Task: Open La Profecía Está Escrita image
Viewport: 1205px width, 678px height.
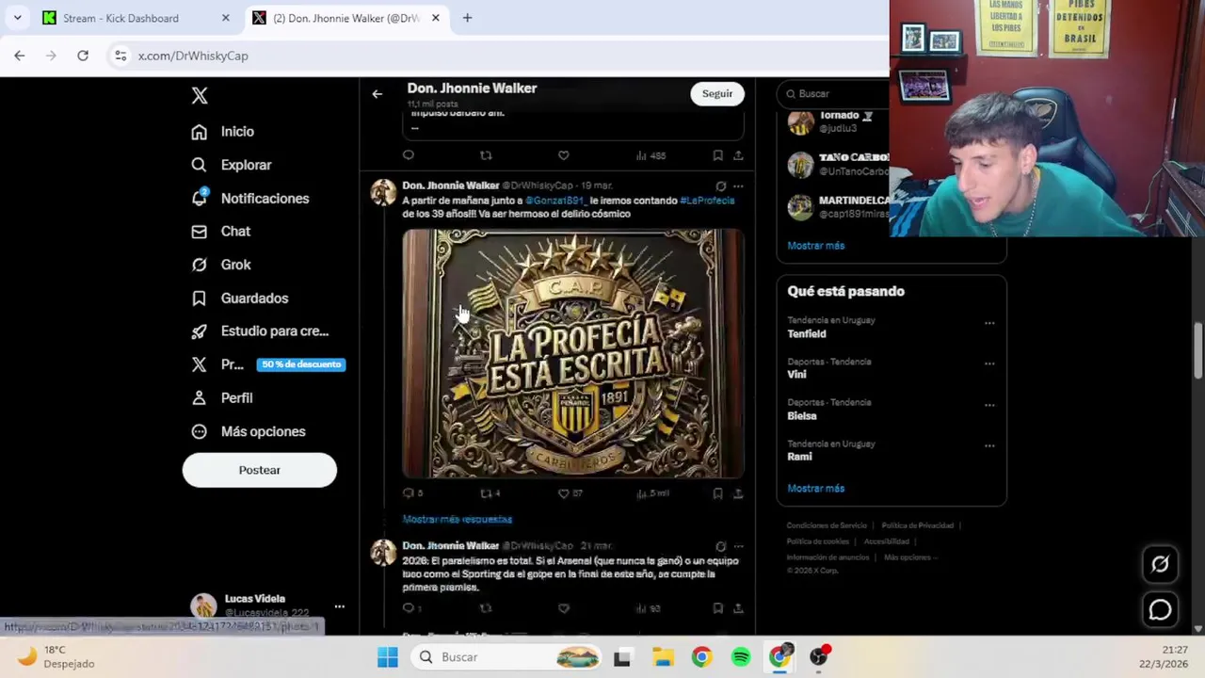Action: [x=573, y=354]
